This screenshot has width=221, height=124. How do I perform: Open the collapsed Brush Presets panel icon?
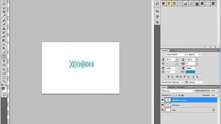[157, 11]
